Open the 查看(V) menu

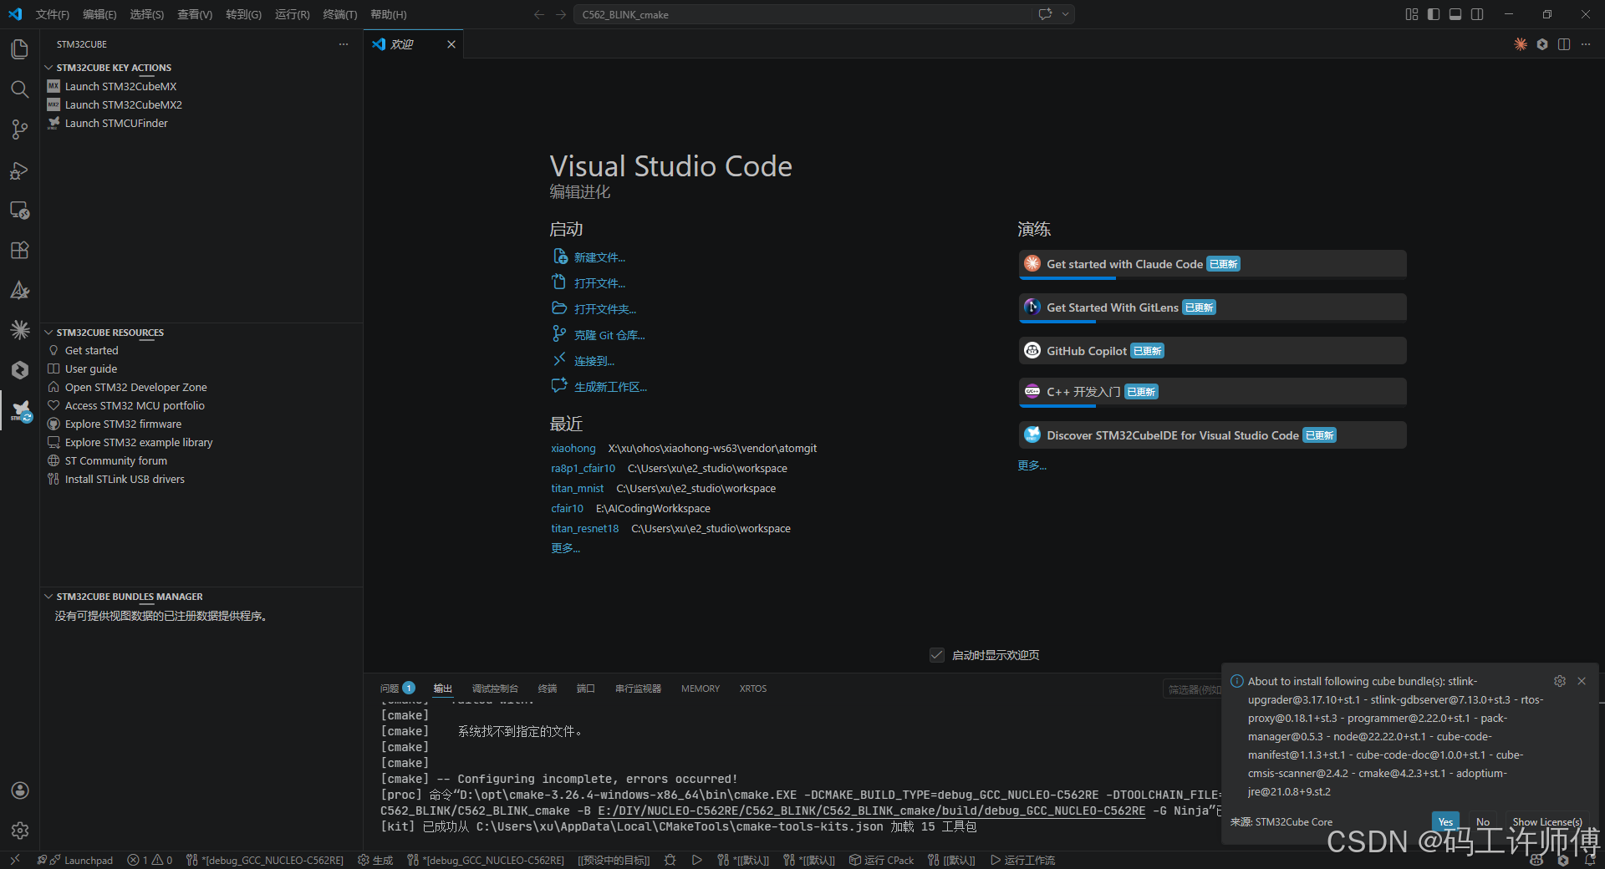click(x=195, y=14)
